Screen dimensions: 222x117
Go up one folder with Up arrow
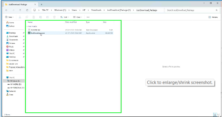pyautogui.click(x=20, y=10)
